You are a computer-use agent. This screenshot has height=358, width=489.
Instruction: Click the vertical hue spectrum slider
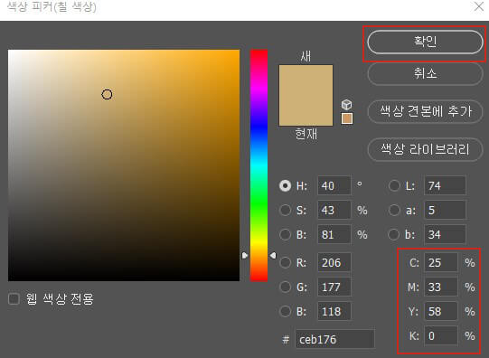(x=259, y=165)
